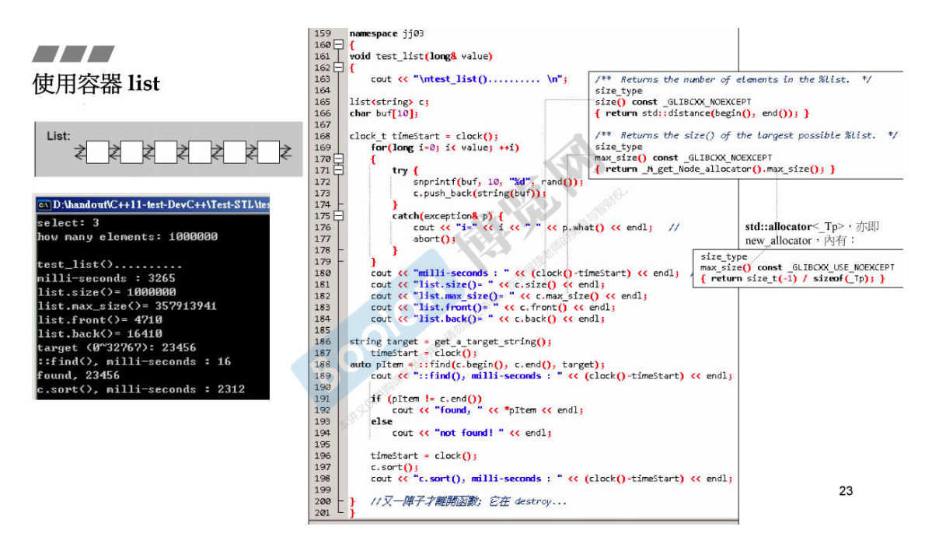Click console line '::find(), milli-seconds : 16'
The image size is (946, 547).
[x=134, y=361]
